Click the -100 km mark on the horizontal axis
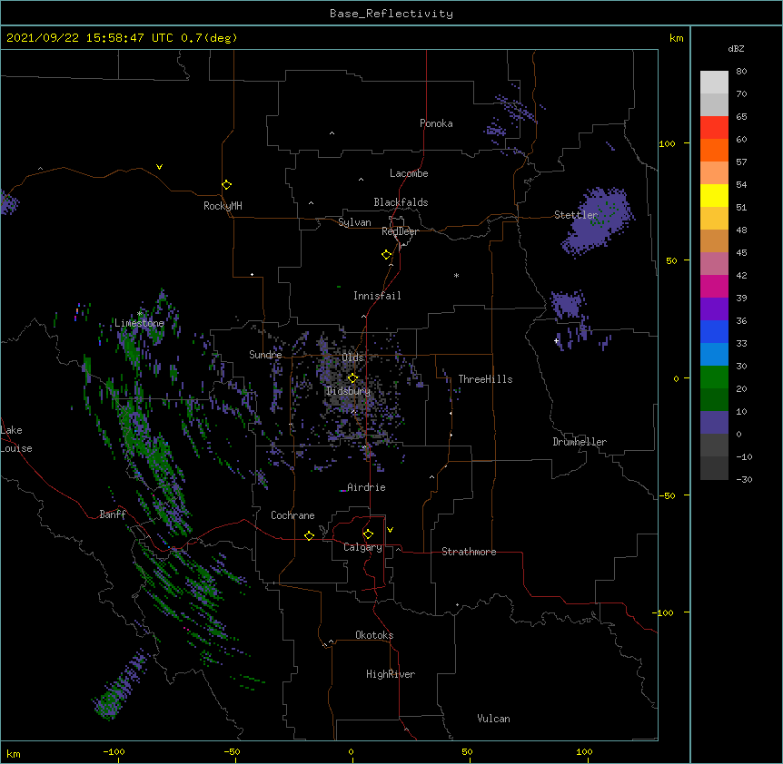This screenshot has height=764, width=783. pyautogui.click(x=114, y=751)
